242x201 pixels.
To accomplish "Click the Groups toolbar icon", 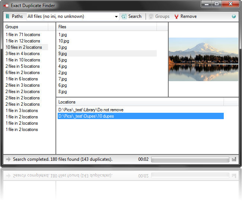I will 151,16.
